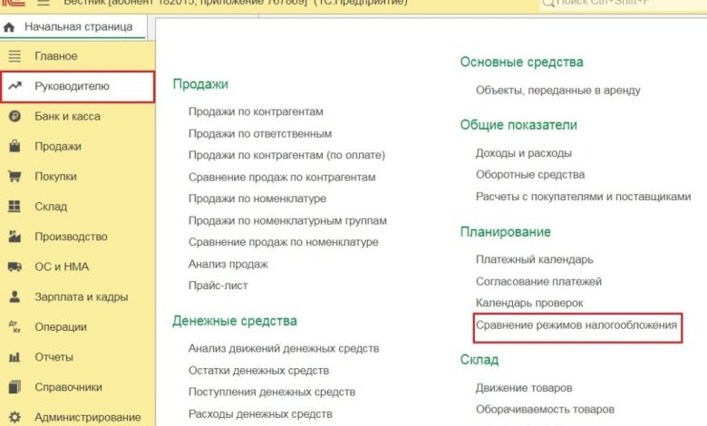Click the hamburger icon beside Главное
This screenshot has width=707, height=426.
tap(15, 56)
